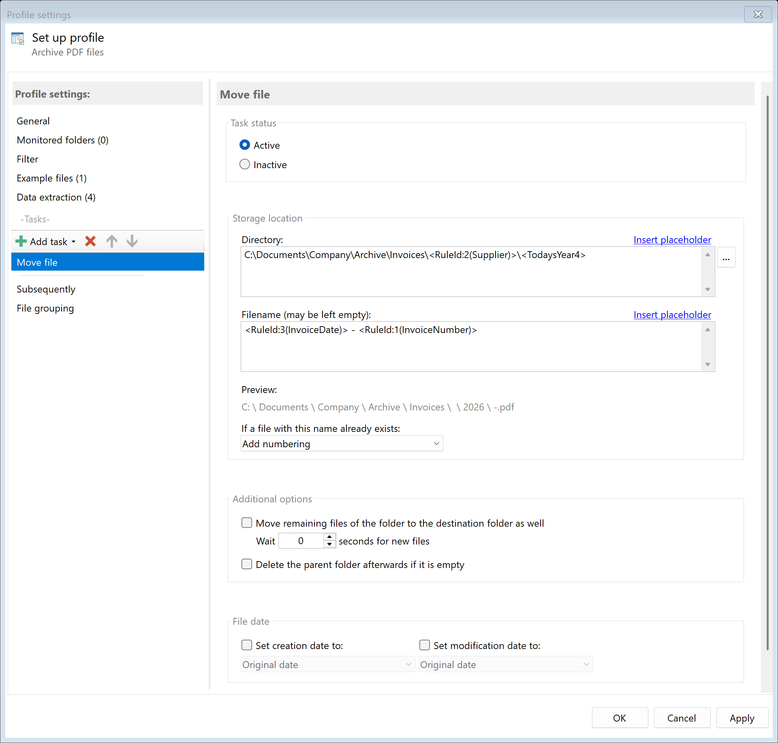Open the Add task dropdown arrow
The image size is (778, 743).
(74, 241)
